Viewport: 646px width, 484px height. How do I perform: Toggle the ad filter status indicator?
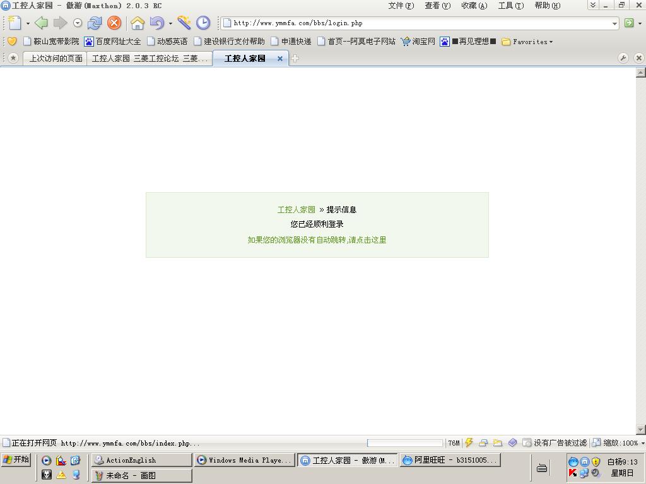[555, 443]
